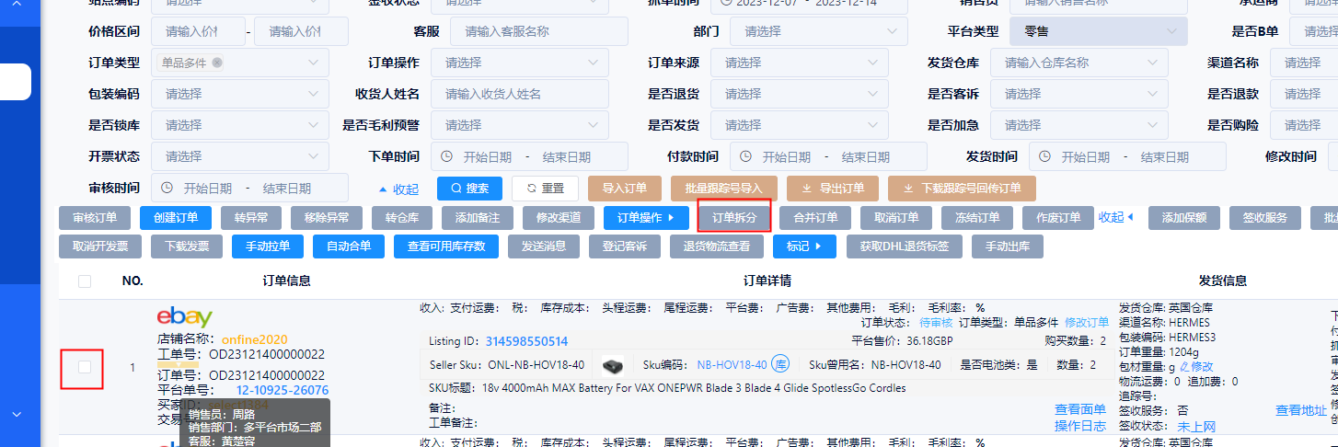Click 批量跟踪号导入 button

(724, 189)
